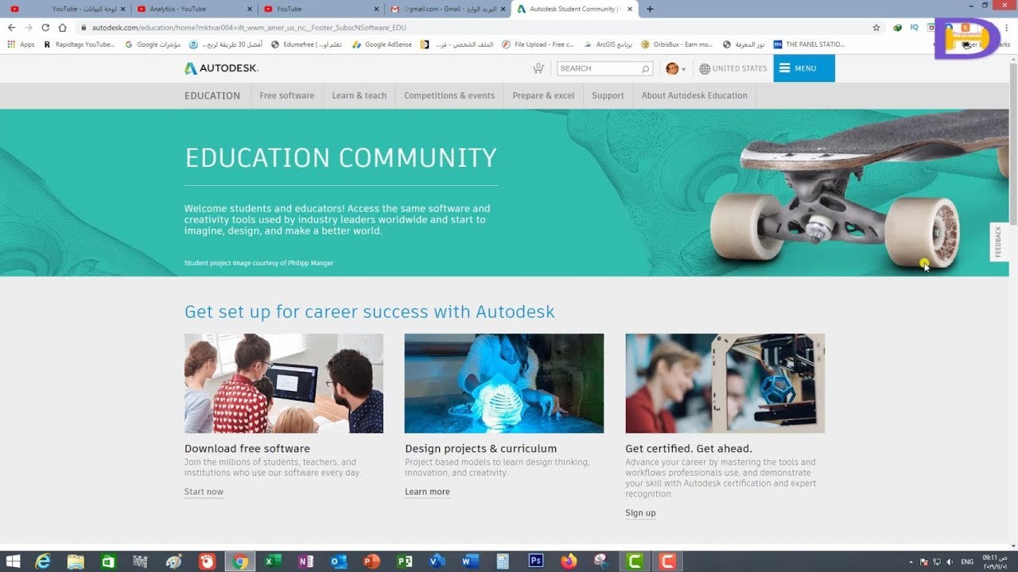Open the user profile avatar menu
Screen dimensions: 1018x572
[674, 68]
